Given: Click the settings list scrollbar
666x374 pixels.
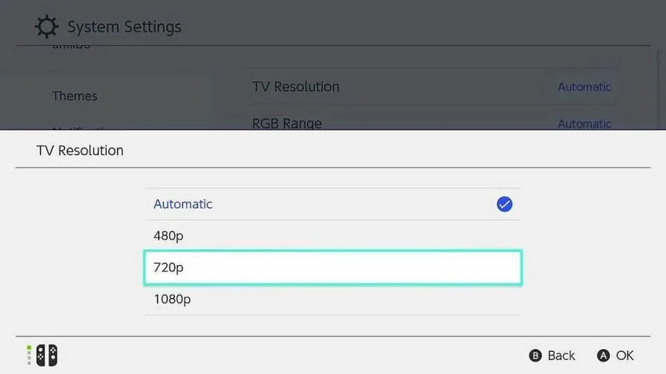Looking at the screenshot, I should pos(658,89).
